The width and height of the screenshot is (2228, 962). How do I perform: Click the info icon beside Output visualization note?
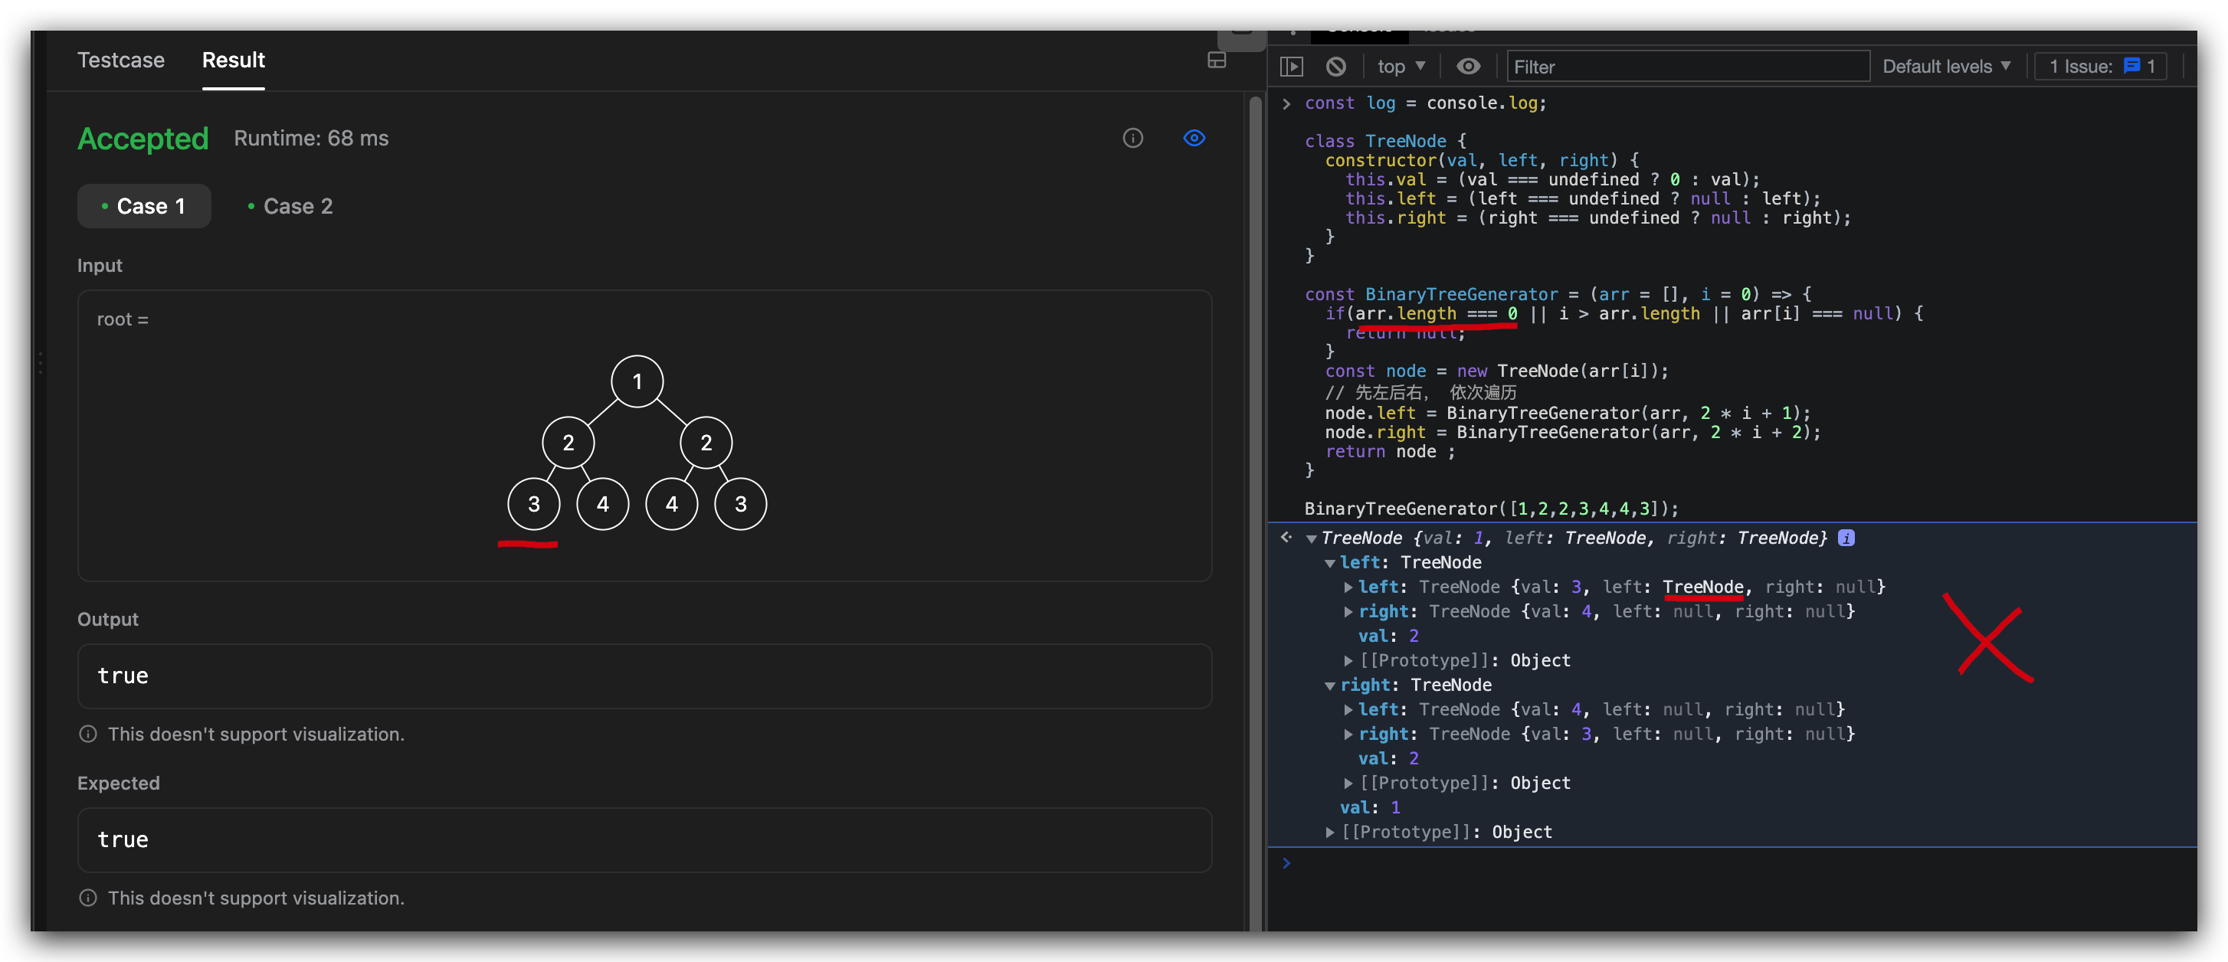click(87, 734)
